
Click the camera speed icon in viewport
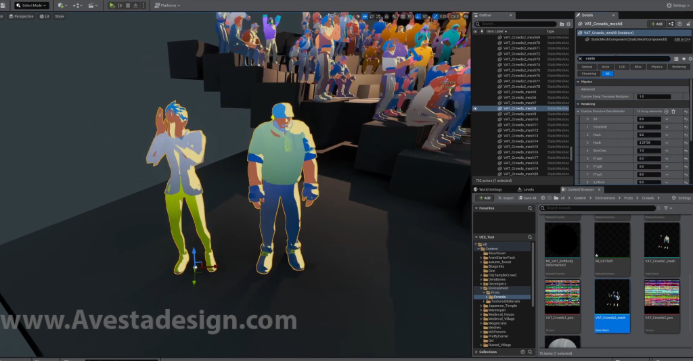pyautogui.click(x=455, y=16)
